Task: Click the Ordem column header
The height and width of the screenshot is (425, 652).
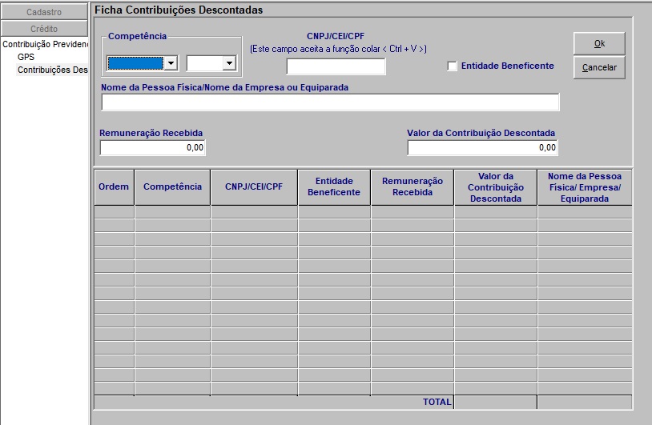Action: pos(114,186)
